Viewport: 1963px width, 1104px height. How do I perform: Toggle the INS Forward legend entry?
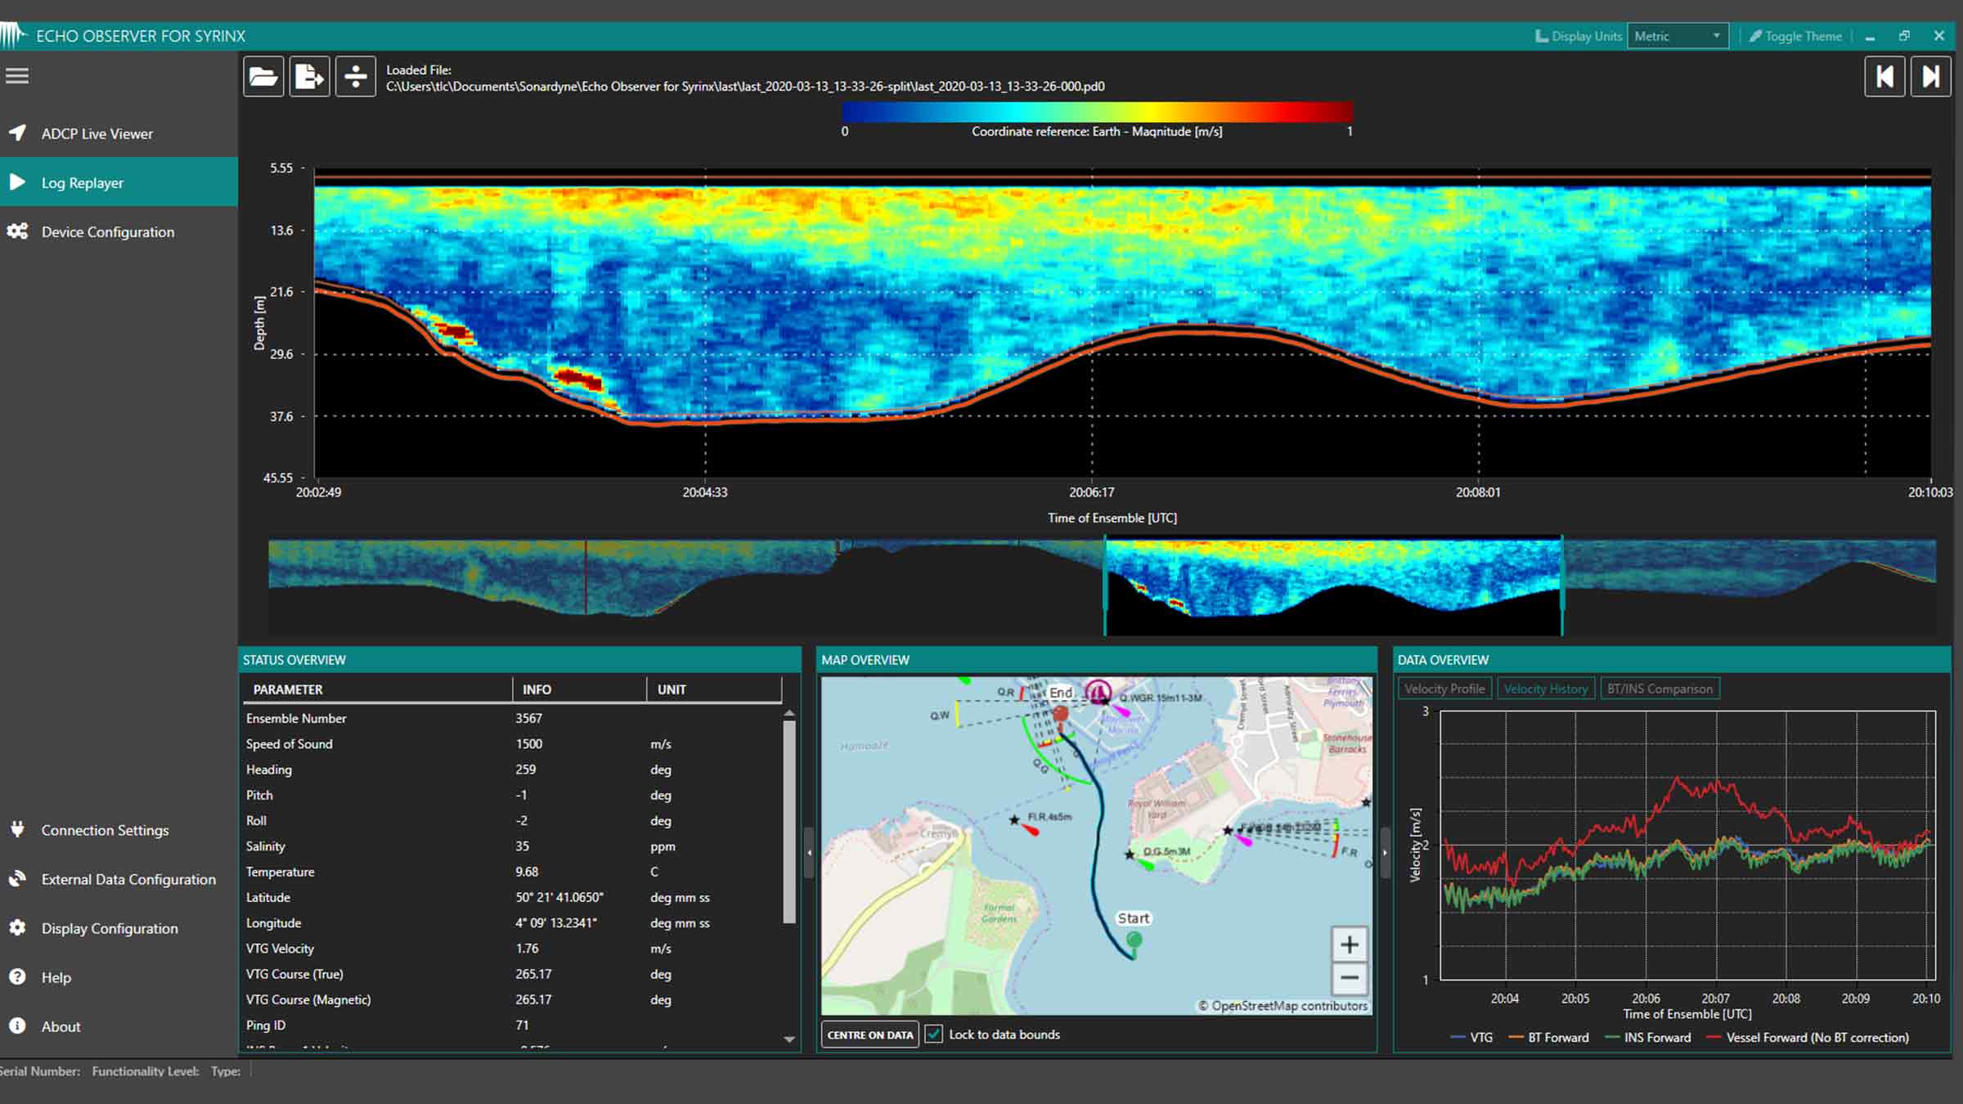click(x=1647, y=1037)
